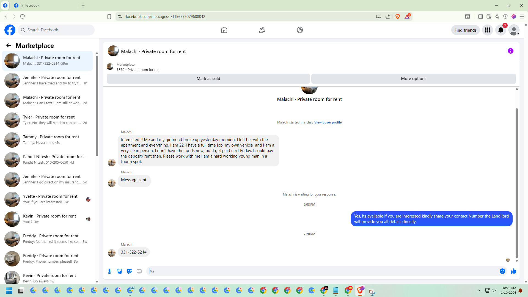528x297 pixels.
Task: Click the voice clip microphone icon
Action: [109, 271]
